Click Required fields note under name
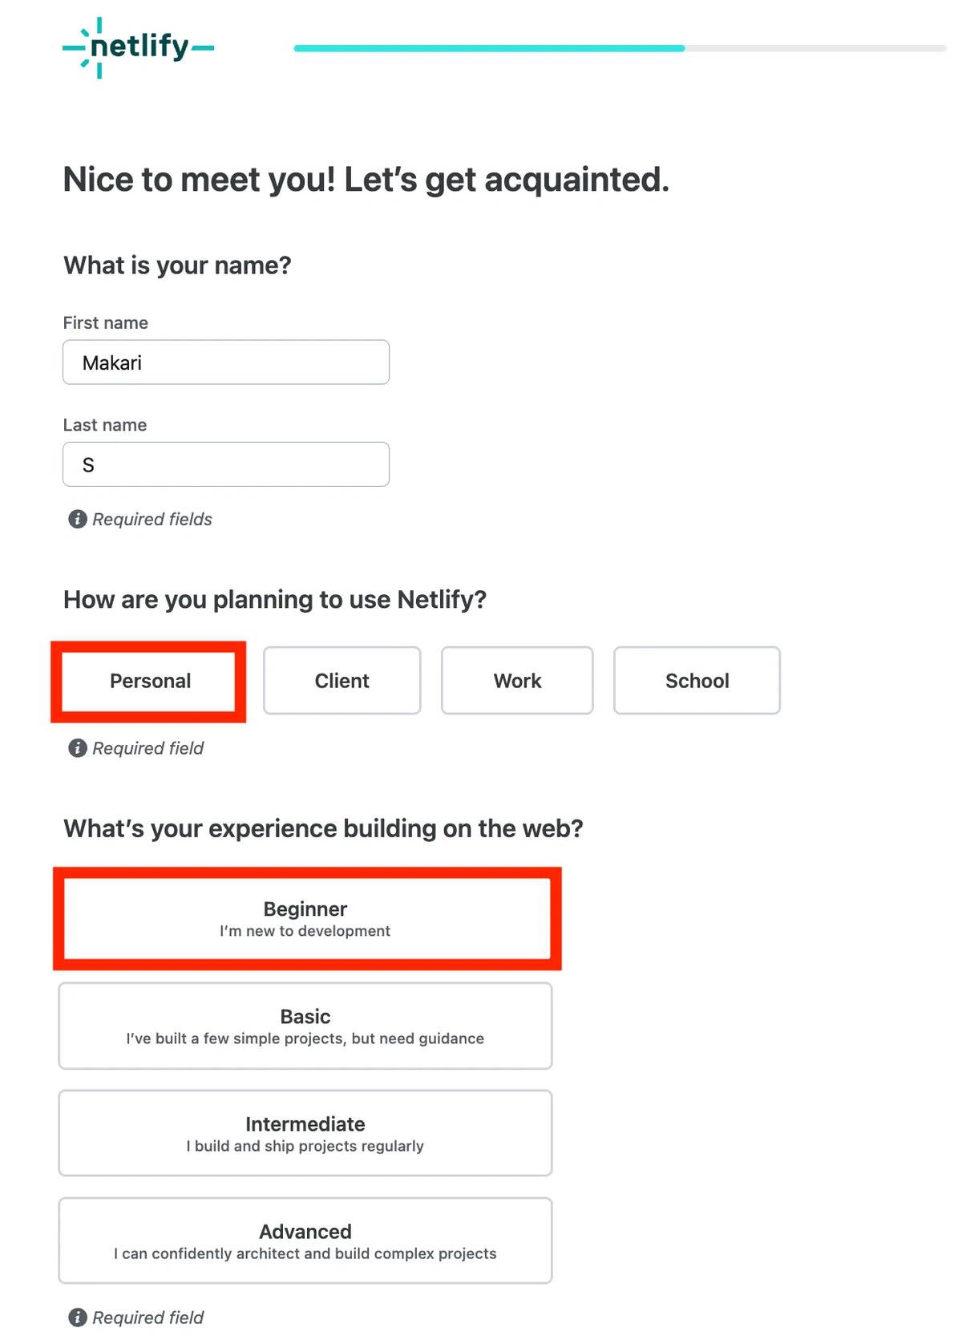 (x=152, y=520)
